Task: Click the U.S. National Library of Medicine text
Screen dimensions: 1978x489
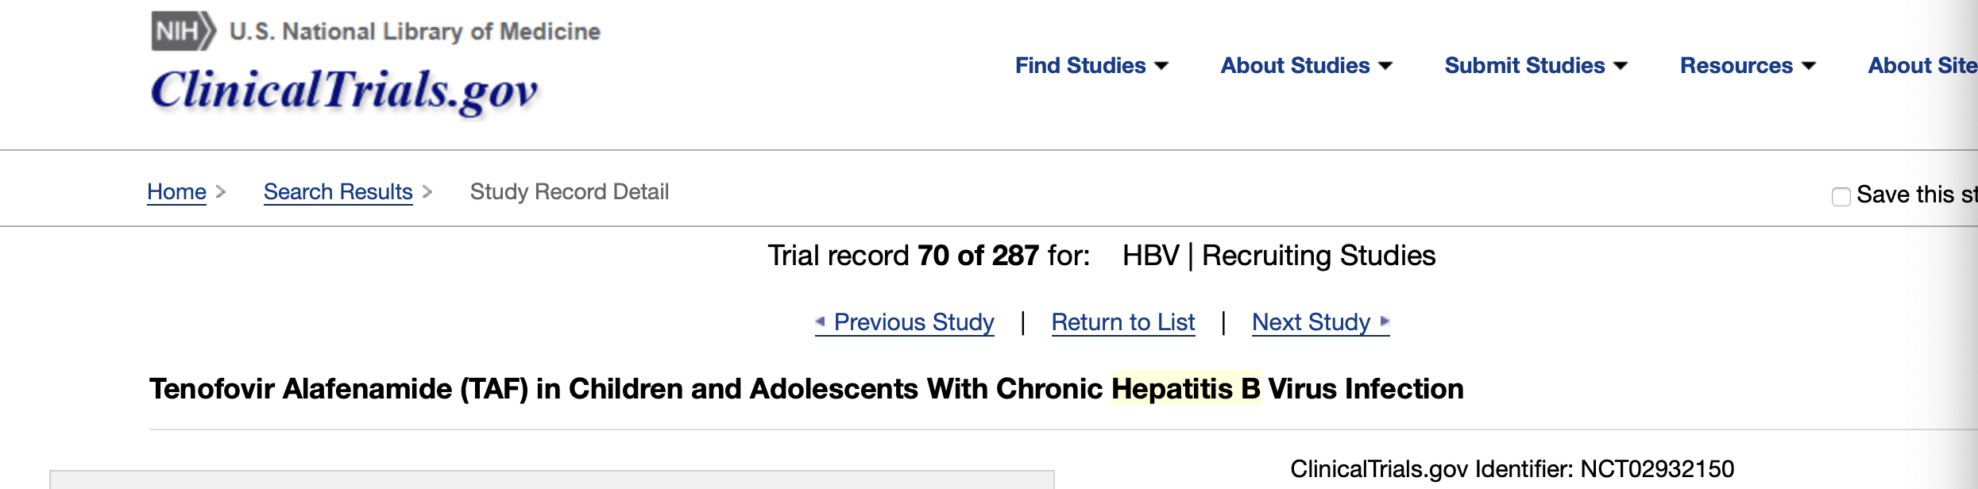Action: 415,32
